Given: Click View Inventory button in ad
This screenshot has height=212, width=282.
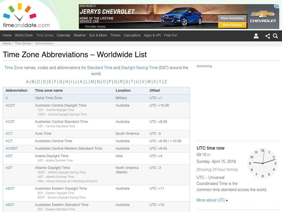Looking at the screenshot, I should (232, 18).
